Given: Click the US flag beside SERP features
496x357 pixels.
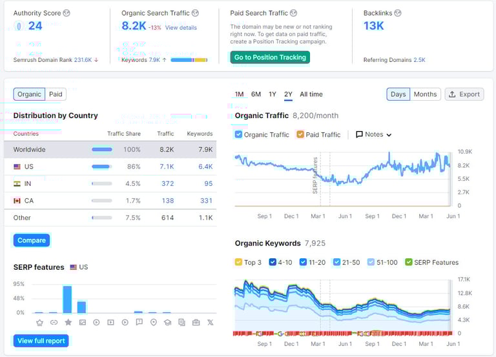Looking at the screenshot, I should click(74, 267).
